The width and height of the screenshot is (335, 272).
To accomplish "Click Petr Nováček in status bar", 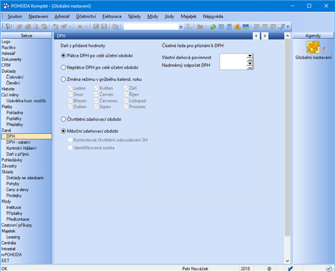I will pyautogui.click(x=195, y=269).
